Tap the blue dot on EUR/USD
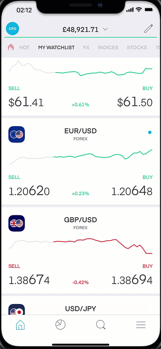Viewport: 161px width, 349px height. pos(150,132)
